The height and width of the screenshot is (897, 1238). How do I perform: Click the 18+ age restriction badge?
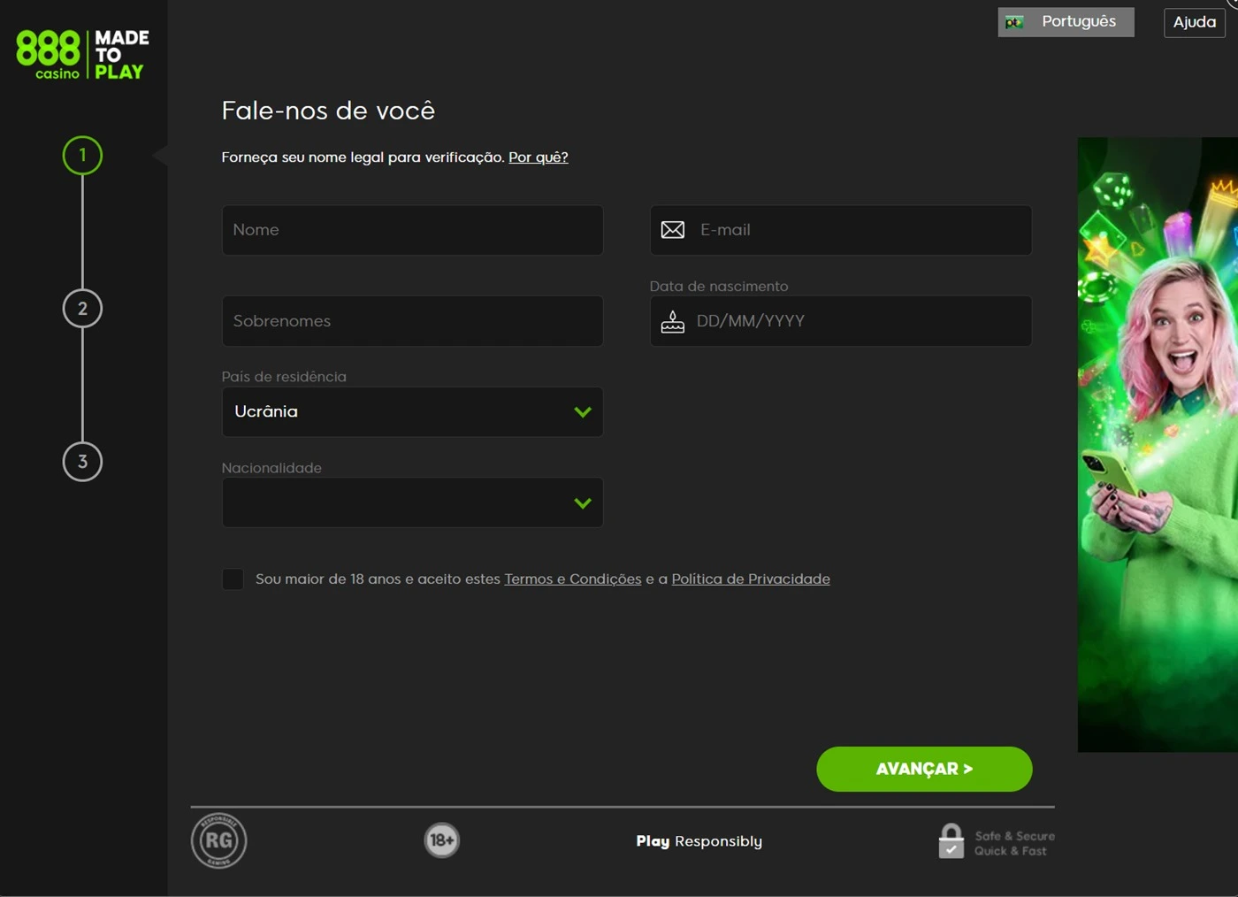441,840
